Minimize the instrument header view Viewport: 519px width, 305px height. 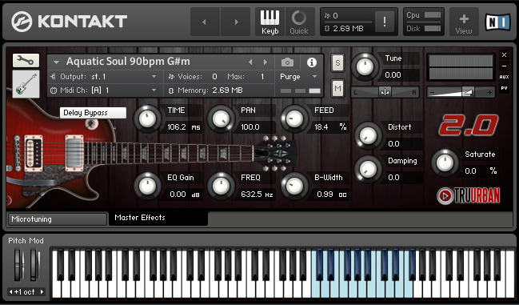click(504, 66)
